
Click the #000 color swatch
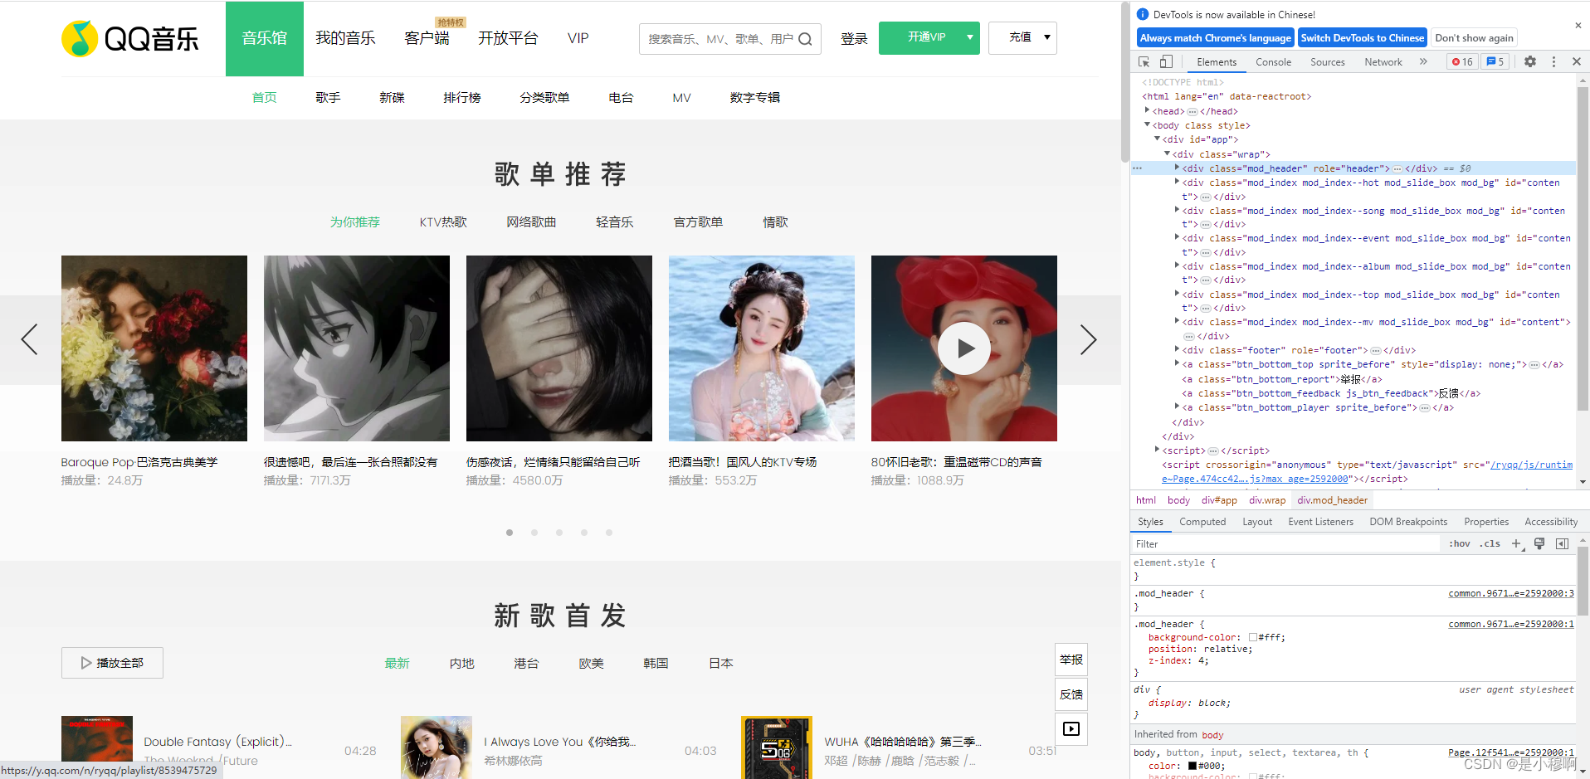[x=1192, y=766]
